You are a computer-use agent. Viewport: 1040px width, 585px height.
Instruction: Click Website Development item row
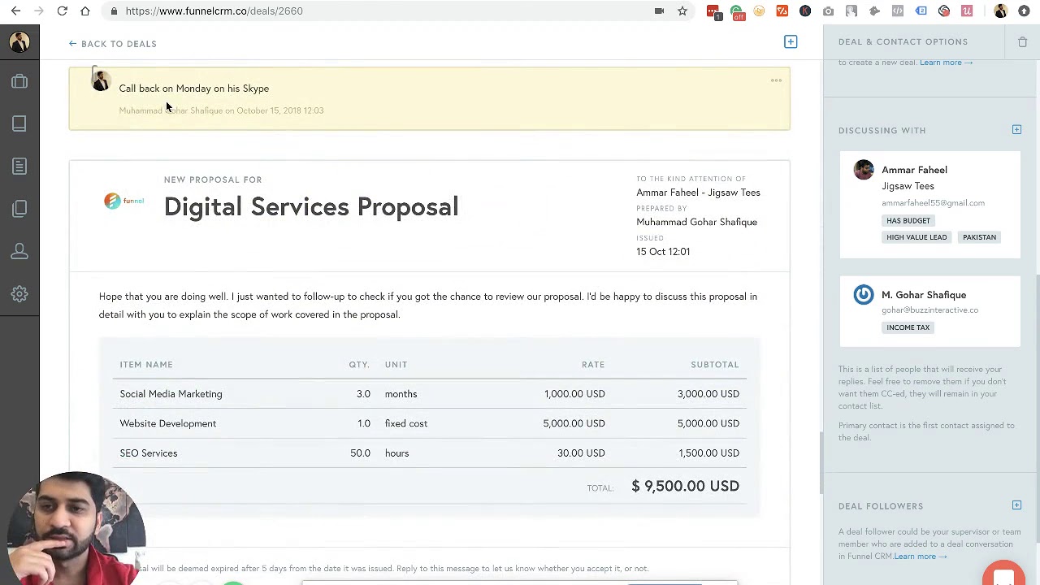tap(429, 423)
